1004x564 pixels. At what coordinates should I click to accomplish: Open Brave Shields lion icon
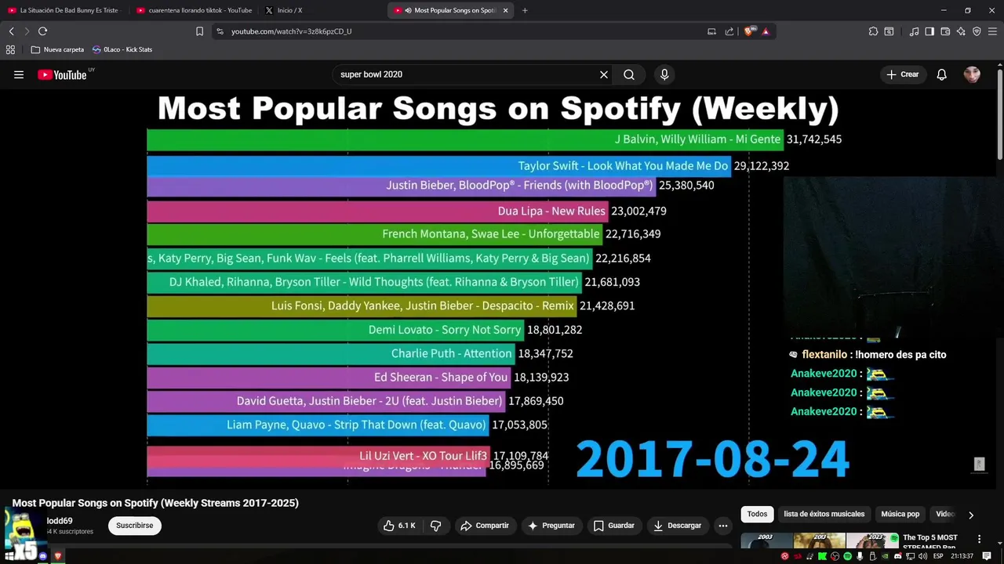point(750,31)
